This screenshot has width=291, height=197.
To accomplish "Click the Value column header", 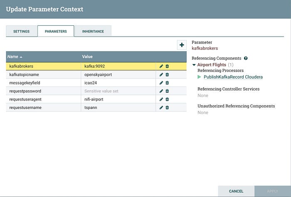I will [118, 57].
